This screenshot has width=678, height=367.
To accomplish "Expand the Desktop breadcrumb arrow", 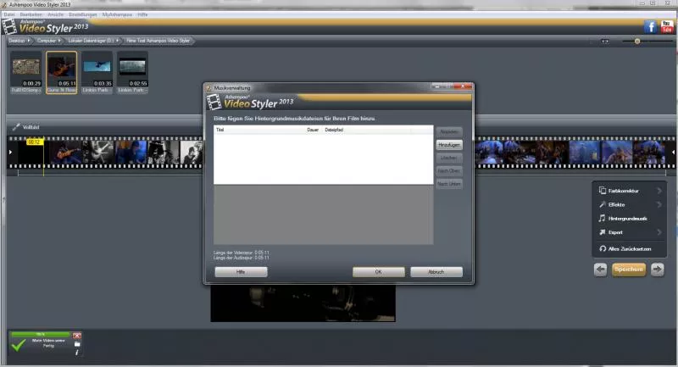I will 29,41.
